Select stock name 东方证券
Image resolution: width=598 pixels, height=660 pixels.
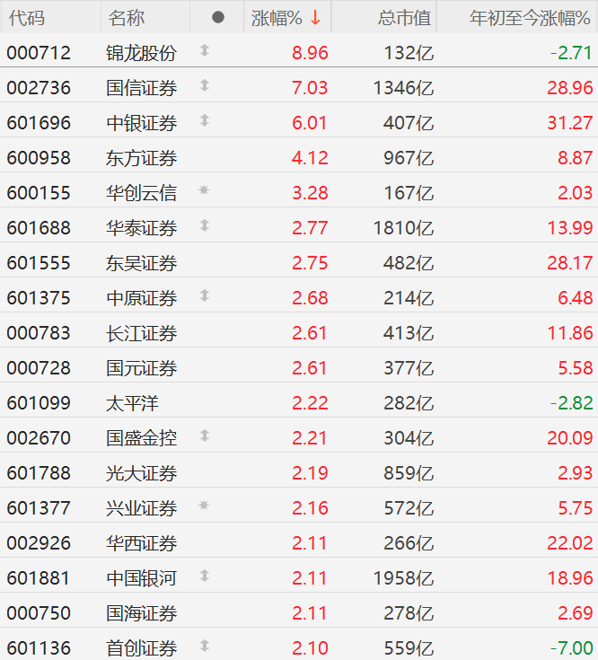(x=141, y=158)
